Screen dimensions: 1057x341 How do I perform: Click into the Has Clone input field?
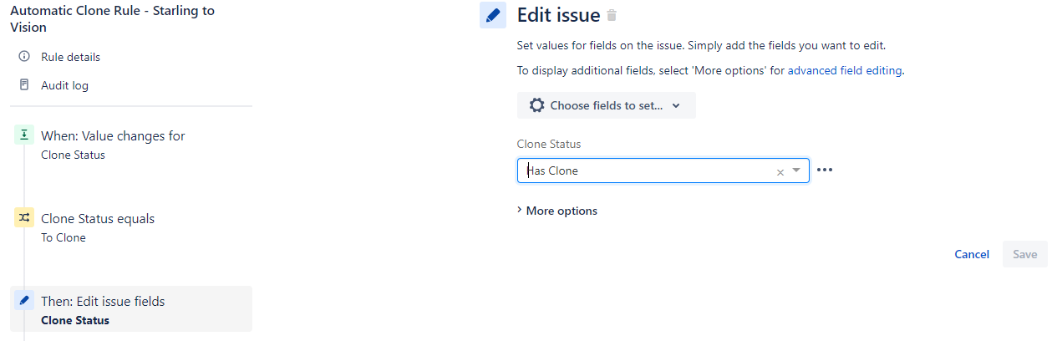[x=648, y=170]
